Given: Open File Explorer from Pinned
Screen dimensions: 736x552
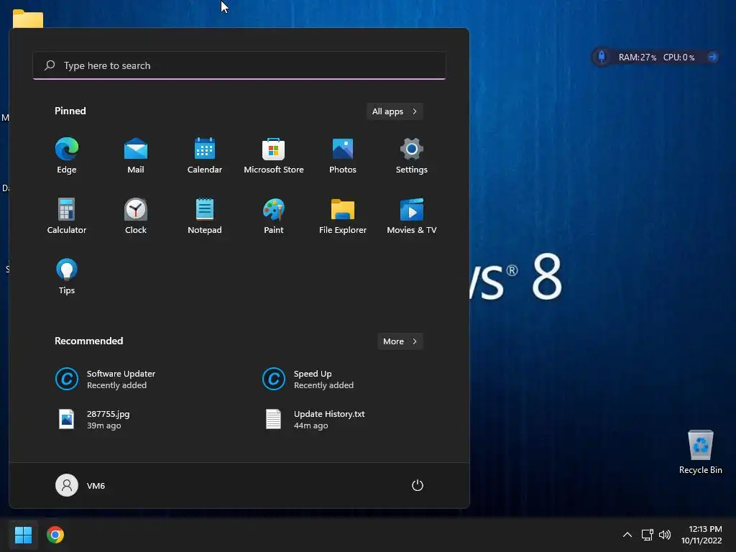Looking at the screenshot, I should (343, 216).
